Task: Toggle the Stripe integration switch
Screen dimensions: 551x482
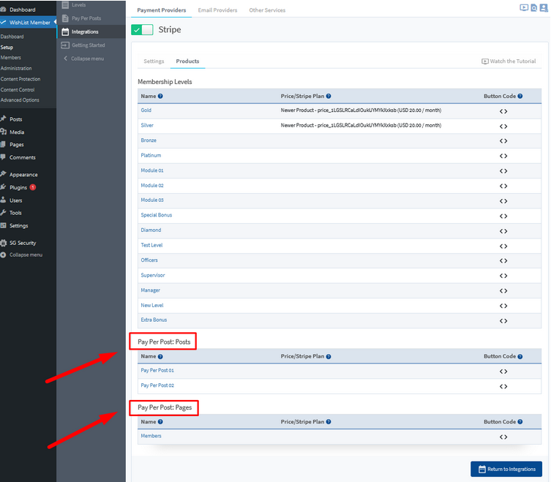Action: (x=142, y=30)
